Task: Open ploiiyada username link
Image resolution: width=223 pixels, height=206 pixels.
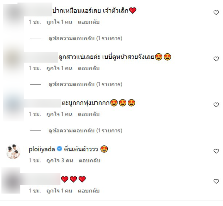Action: 42,149
